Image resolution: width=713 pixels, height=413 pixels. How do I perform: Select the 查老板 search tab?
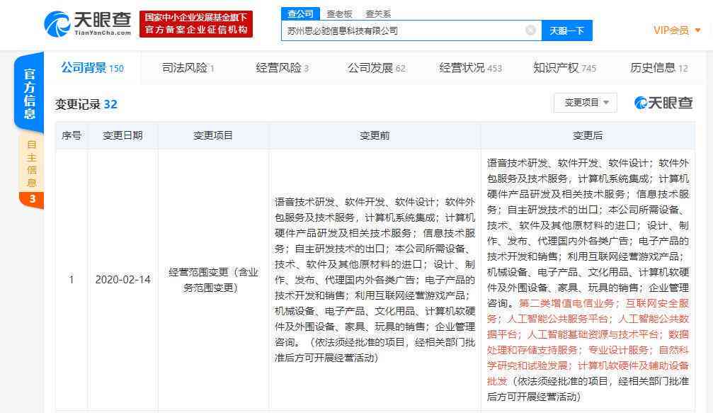(339, 13)
